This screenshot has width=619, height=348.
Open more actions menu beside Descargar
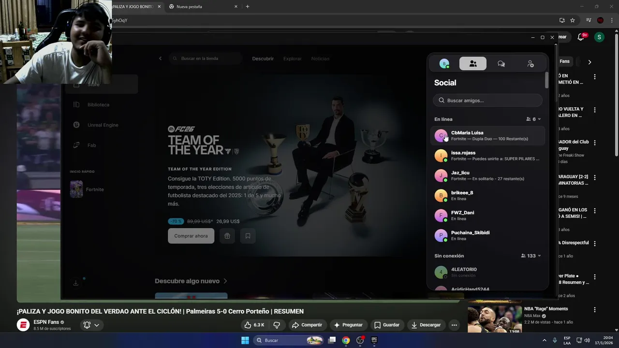[454, 325]
